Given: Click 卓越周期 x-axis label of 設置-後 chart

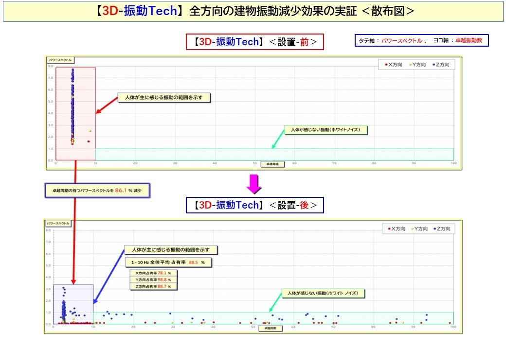Looking at the screenshot, I should 271,328.
